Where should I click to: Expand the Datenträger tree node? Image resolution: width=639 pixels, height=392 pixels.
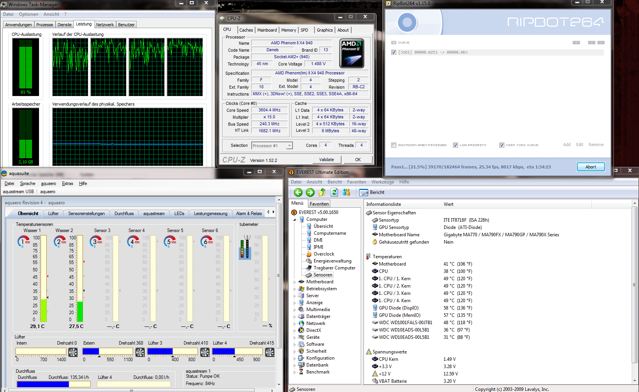(x=295, y=317)
